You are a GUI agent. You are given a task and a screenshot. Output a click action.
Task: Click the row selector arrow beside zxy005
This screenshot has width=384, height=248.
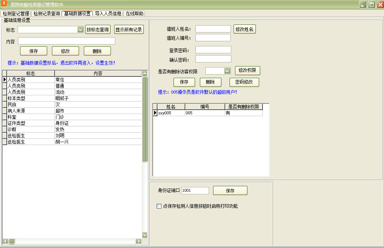click(x=155, y=113)
